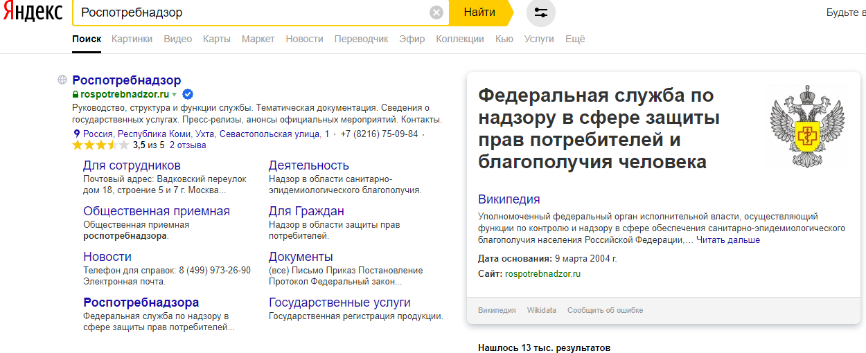
Task: Click the Дата основания 9 марта 2004 text
Action: click(x=547, y=259)
